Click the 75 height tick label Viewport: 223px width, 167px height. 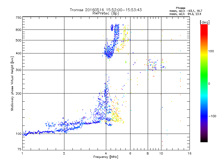pyautogui.click(x=20, y=149)
